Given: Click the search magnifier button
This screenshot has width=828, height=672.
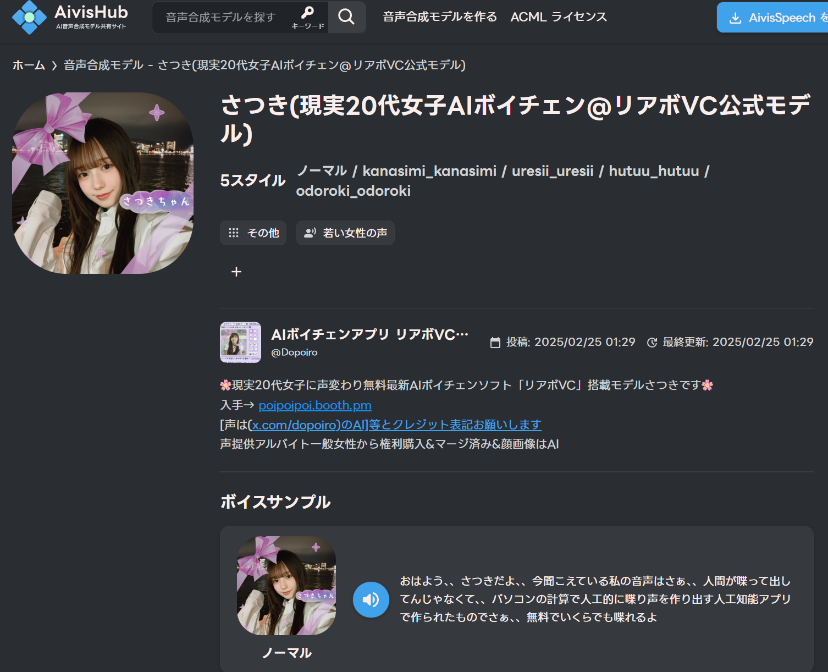Looking at the screenshot, I should click(x=346, y=17).
